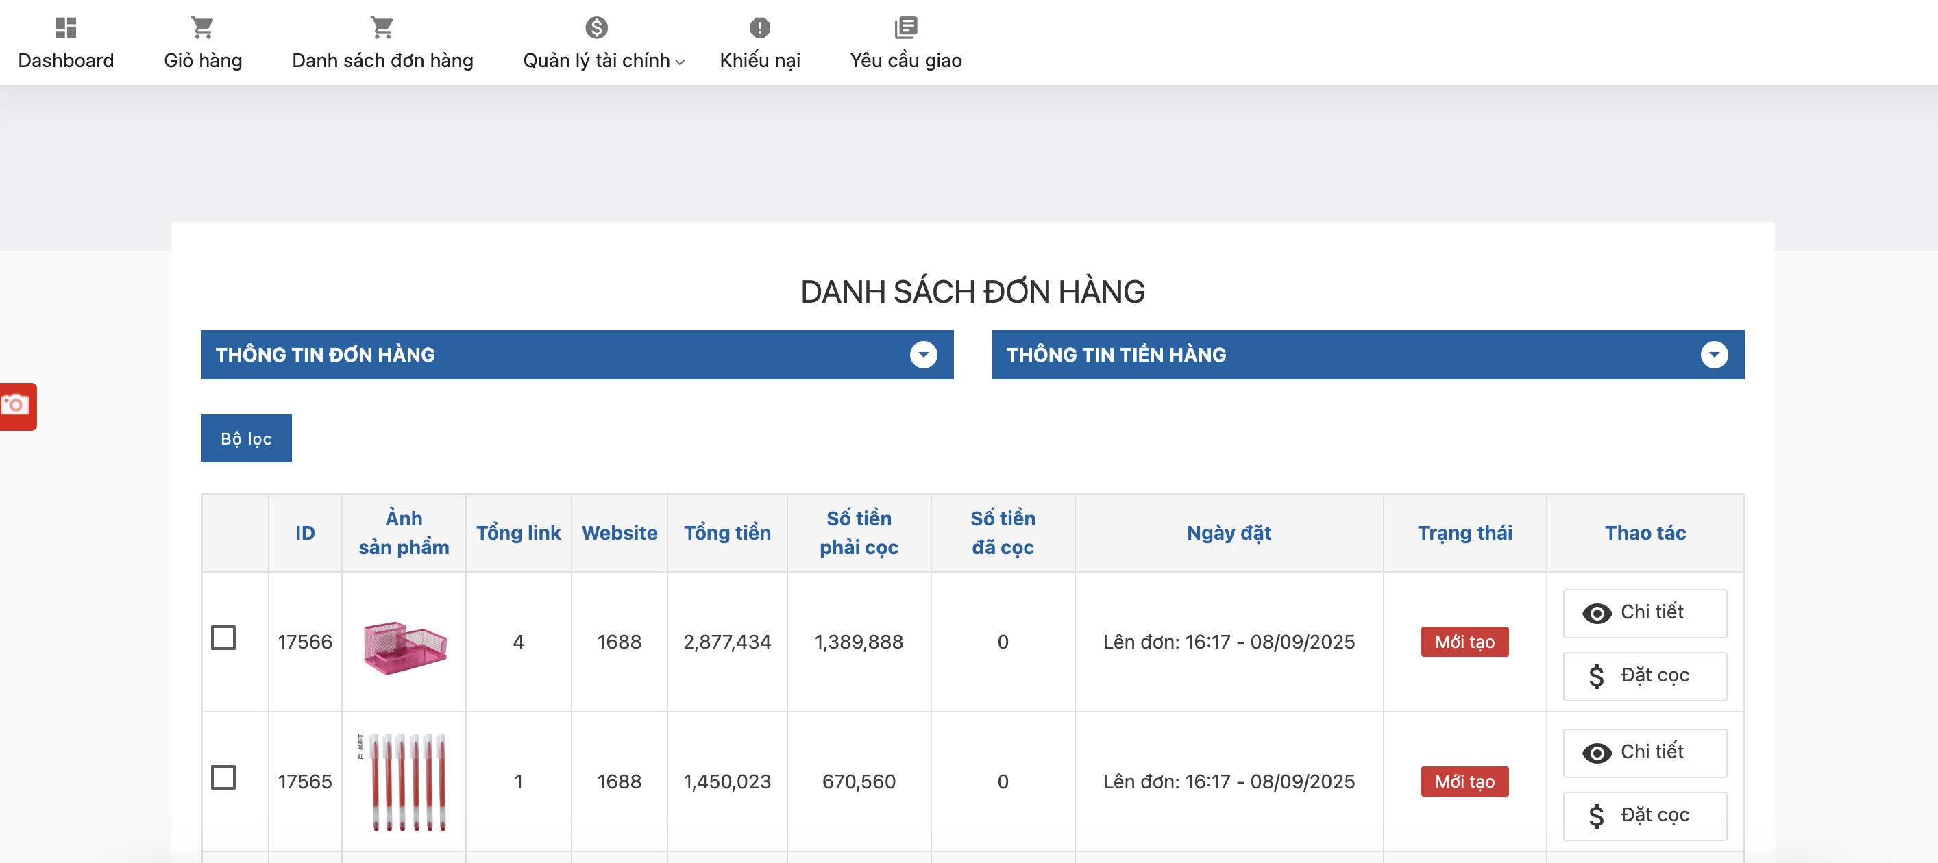1938x863 pixels.
Task: Expand Thông tin đơn hàng panel arrow
Action: pos(923,355)
